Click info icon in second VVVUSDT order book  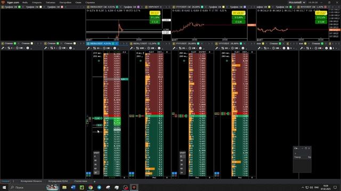(243, 48)
